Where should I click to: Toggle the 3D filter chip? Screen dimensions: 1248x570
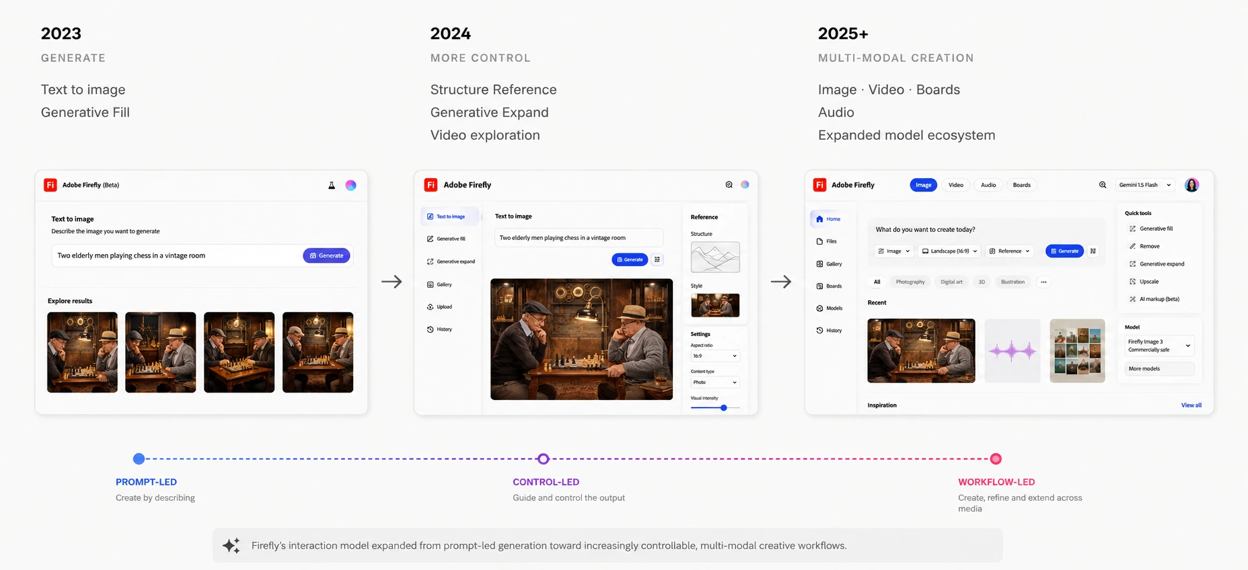pyautogui.click(x=982, y=282)
